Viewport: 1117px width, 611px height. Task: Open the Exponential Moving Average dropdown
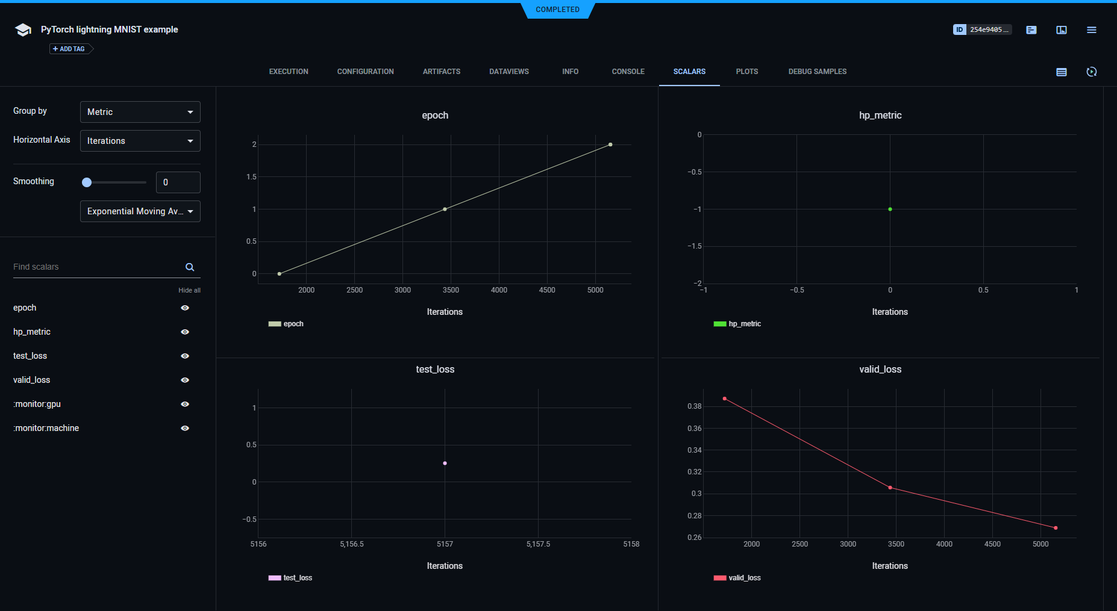pyautogui.click(x=140, y=211)
